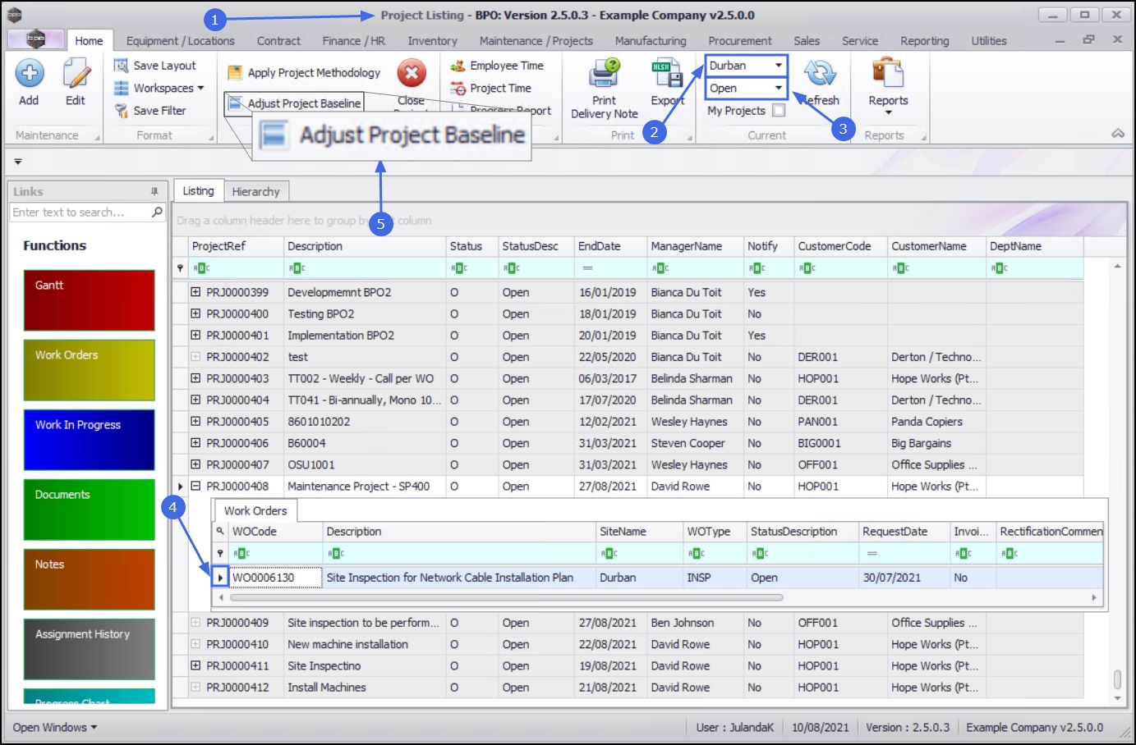This screenshot has height=745, width=1136.
Task: Click the Edit project icon
Action: pyautogui.click(x=76, y=73)
